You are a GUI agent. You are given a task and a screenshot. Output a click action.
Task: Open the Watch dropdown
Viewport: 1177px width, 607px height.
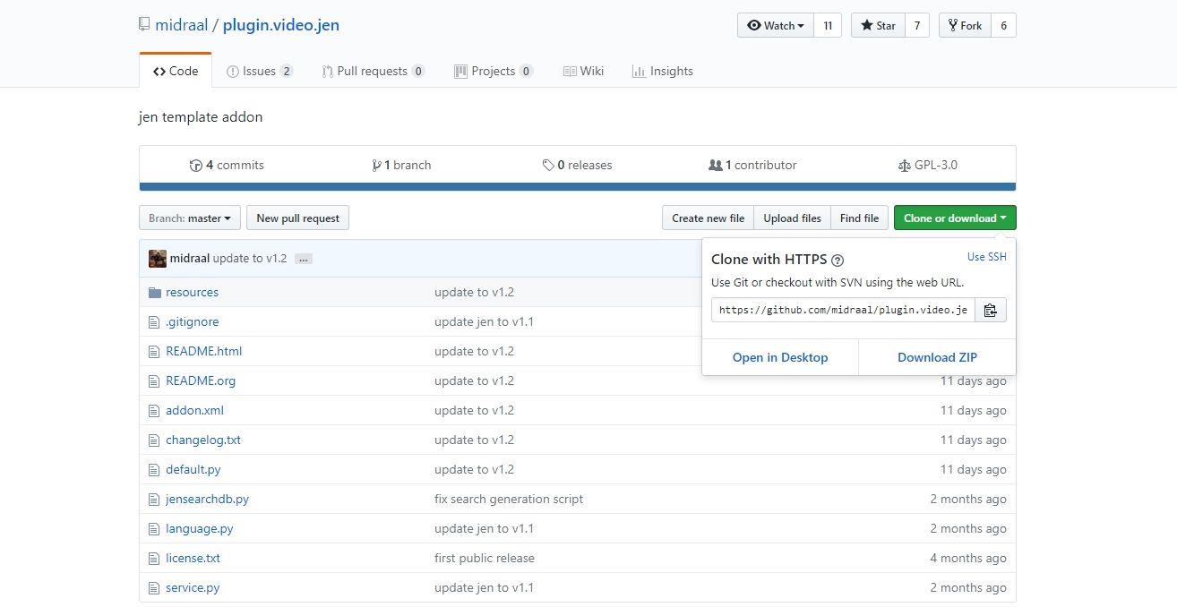coord(776,25)
